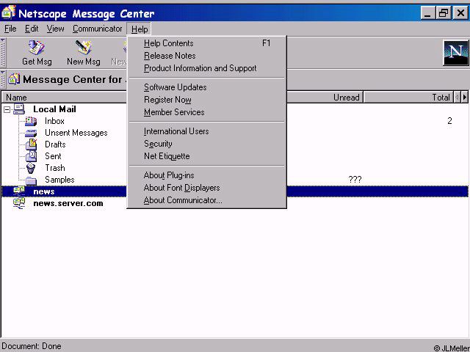
Task: Sort by the Name column header
Action: click(64, 98)
